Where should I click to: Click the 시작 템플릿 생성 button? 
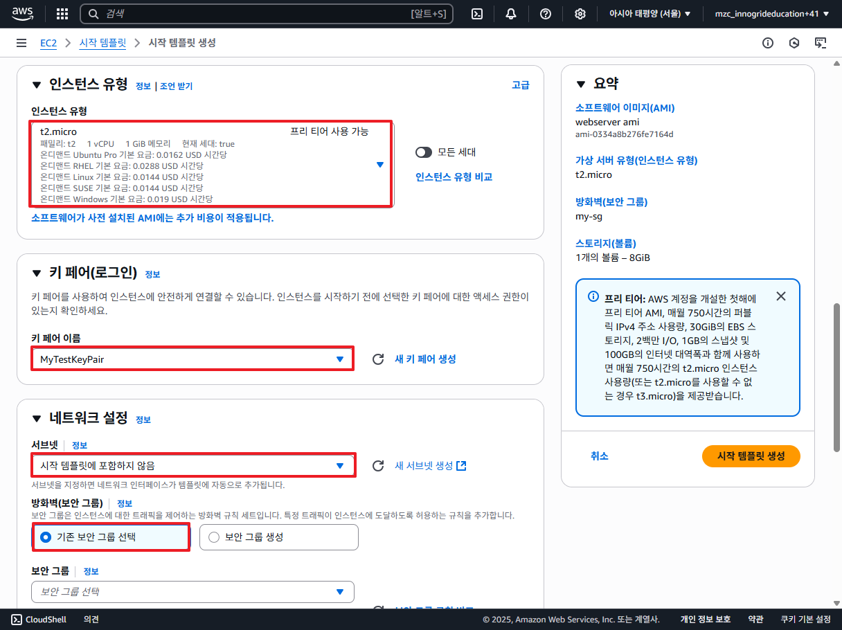coord(751,456)
